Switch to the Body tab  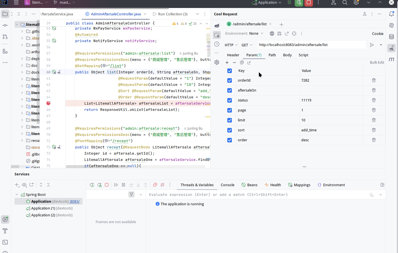click(287, 55)
